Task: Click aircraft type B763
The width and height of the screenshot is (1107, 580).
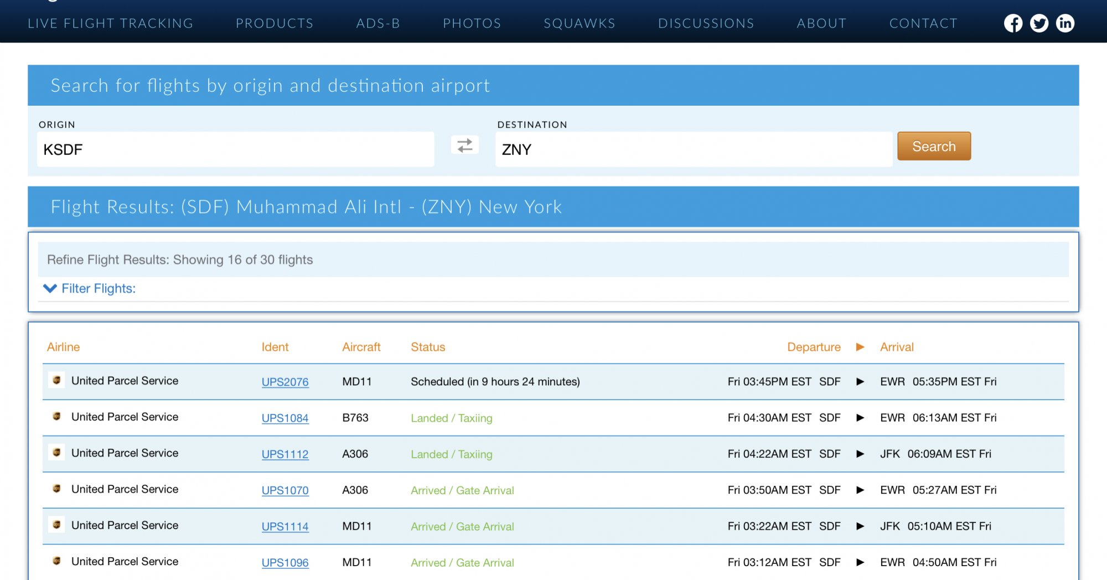Action: 355,417
